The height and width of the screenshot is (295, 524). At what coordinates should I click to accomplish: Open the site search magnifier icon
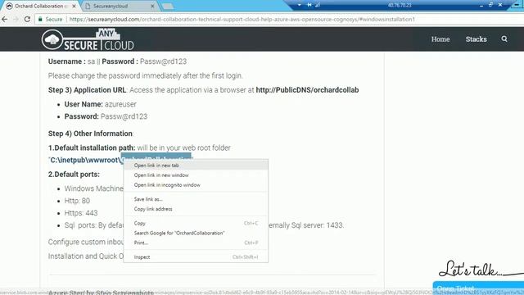click(504, 39)
